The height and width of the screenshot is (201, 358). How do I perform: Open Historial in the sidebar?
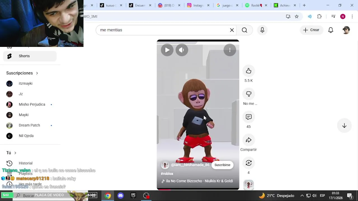tap(30, 163)
